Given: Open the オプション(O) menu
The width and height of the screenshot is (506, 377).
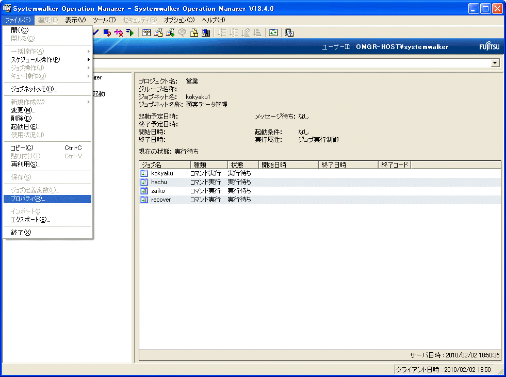Looking at the screenshot, I should [179, 20].
